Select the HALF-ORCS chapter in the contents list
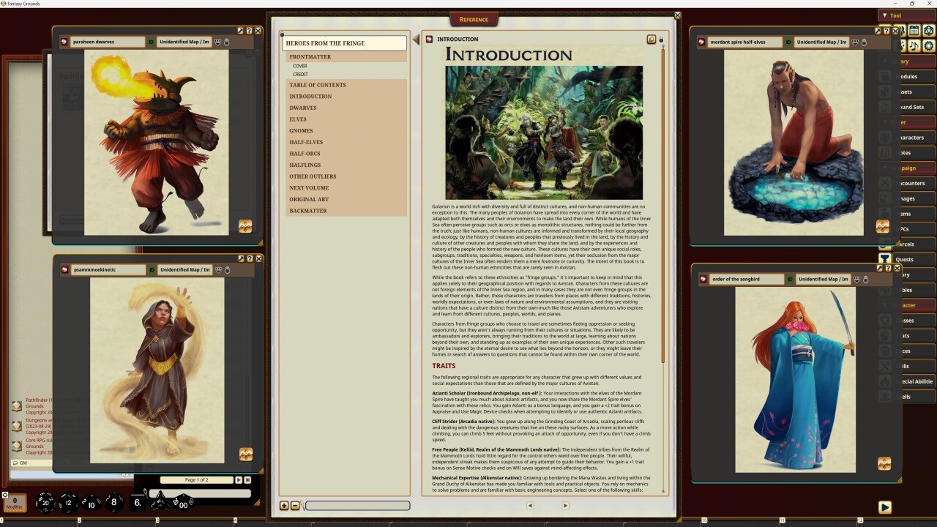The width and height of the screenshot is (937, 527). 305,153
